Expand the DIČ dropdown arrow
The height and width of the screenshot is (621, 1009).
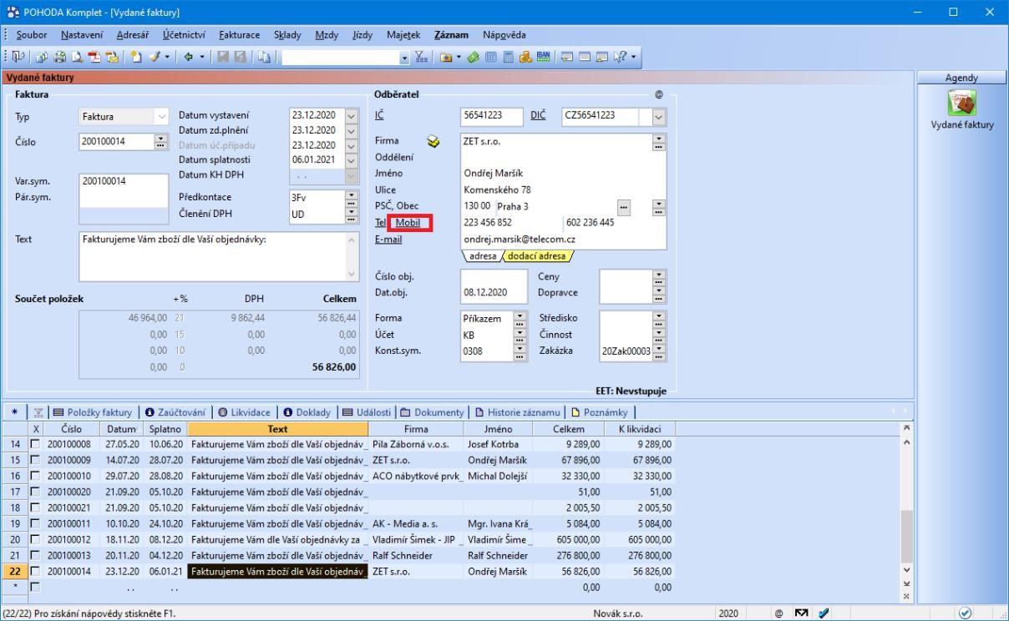pyautogui.click(x=659, y=117)
